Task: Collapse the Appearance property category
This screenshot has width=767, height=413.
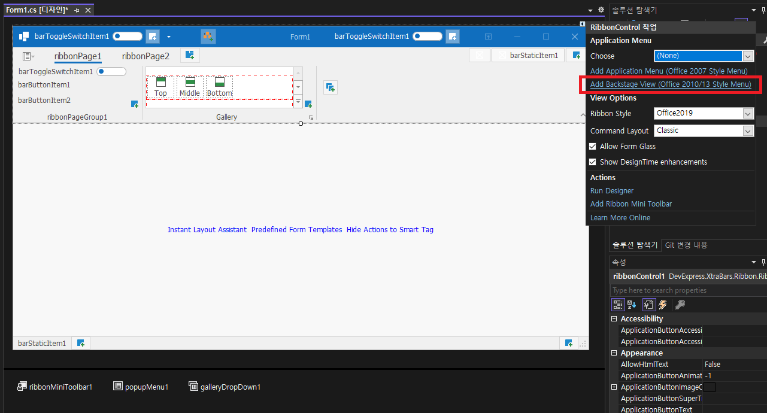Action: coord(614,353)
